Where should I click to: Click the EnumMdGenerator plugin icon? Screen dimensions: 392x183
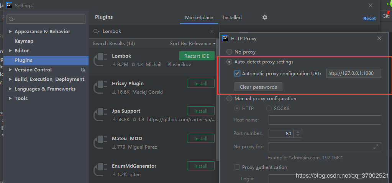pos(100,170)
